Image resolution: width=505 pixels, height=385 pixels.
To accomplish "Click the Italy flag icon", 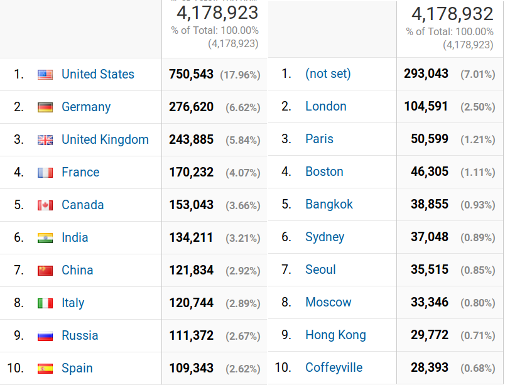I will point(45,303).
